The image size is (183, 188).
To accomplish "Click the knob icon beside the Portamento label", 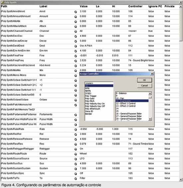I will point(76,115).
